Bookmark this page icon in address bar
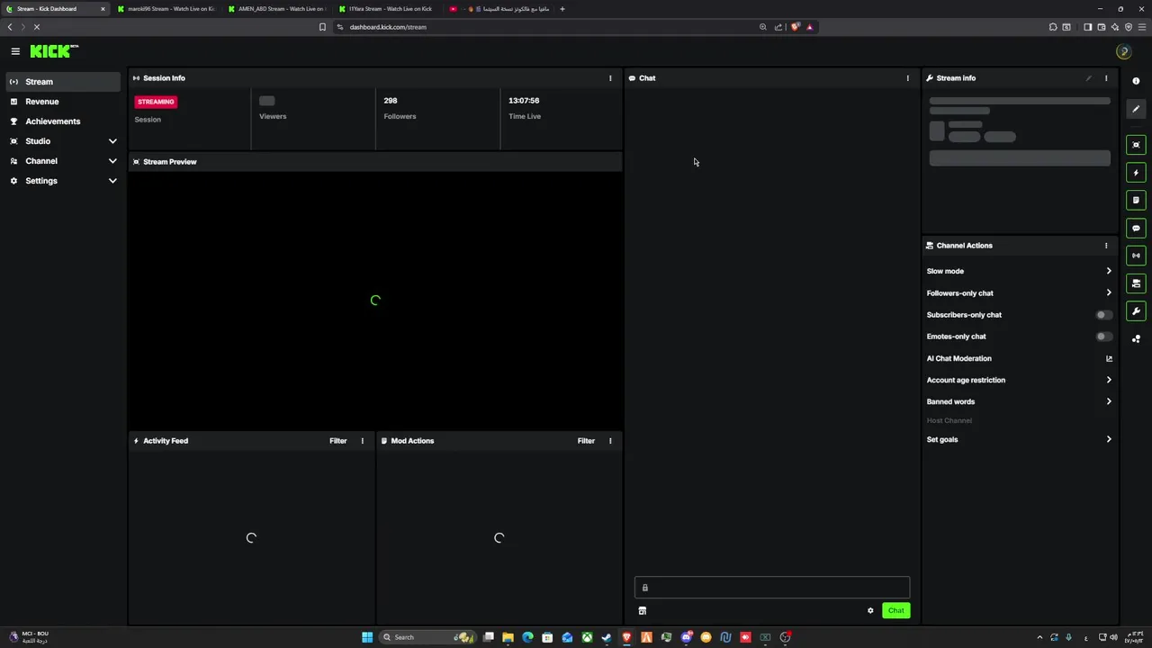Screen dimensions: 1152x648 click(x=322, y=27)
